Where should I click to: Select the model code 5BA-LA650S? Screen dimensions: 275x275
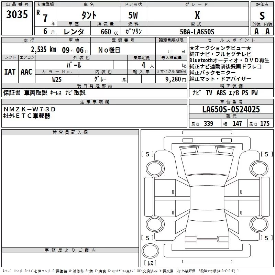[x=197, y=32]
